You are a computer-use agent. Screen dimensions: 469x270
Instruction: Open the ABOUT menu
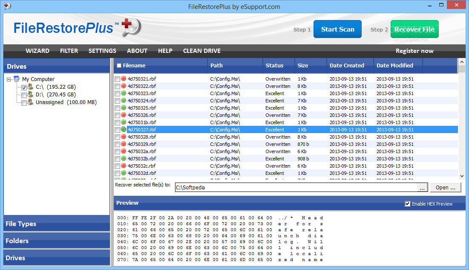[x=137, y=51]
